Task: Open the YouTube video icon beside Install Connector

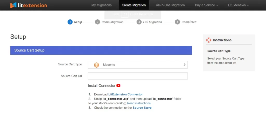Action: coord(118,86)
